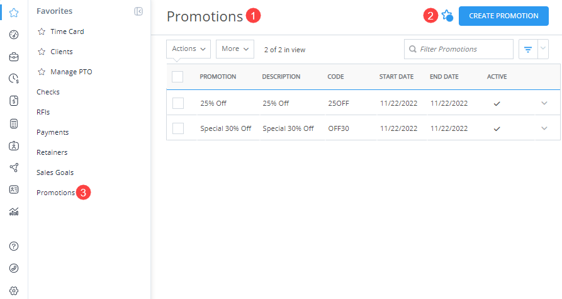
Task: Expand the 25% Off row chevron
Action: coord(544,103)
